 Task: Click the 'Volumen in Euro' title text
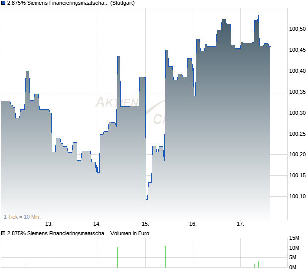coord(130,234)
